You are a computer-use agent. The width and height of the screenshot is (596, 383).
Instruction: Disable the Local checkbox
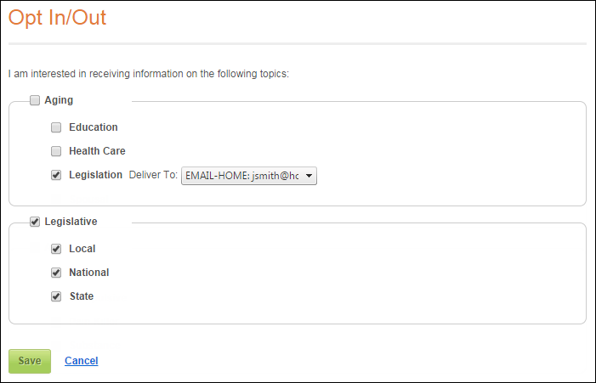[x=56, y=249]
